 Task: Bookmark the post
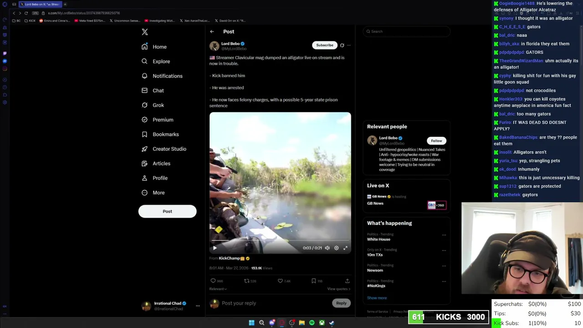pos(313,281)
